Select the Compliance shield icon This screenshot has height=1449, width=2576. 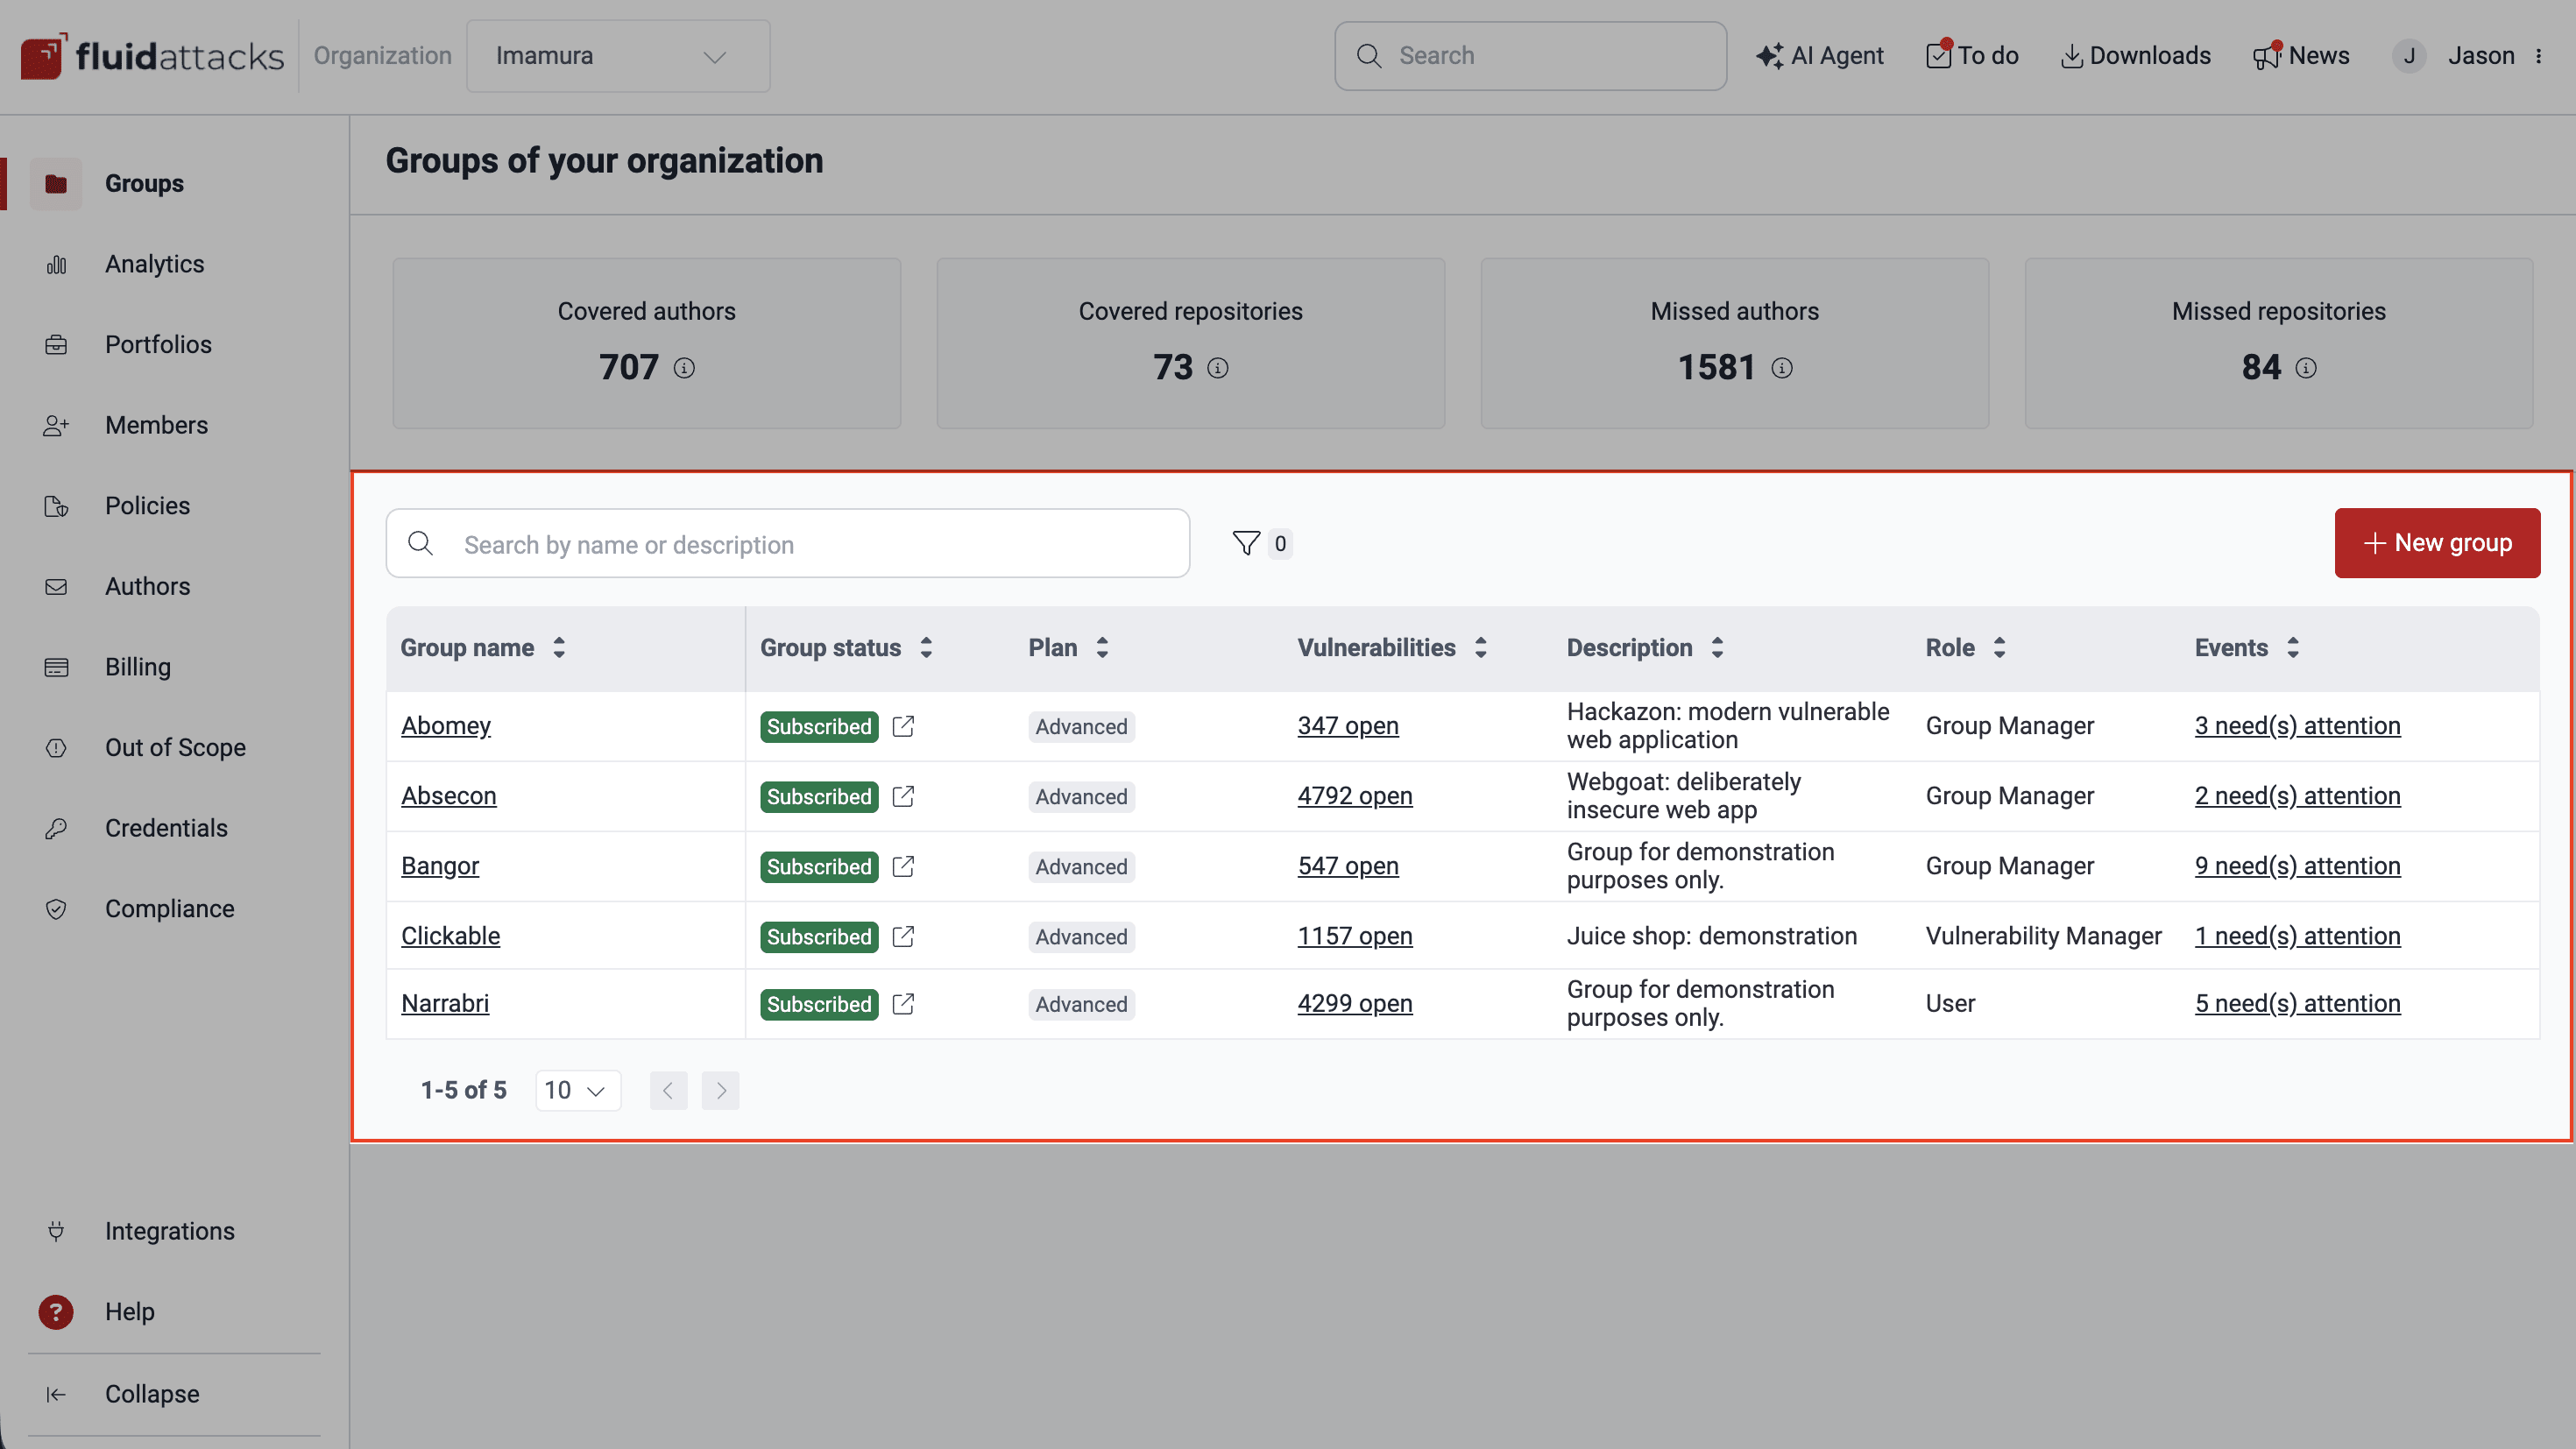[x=56, y=908]
